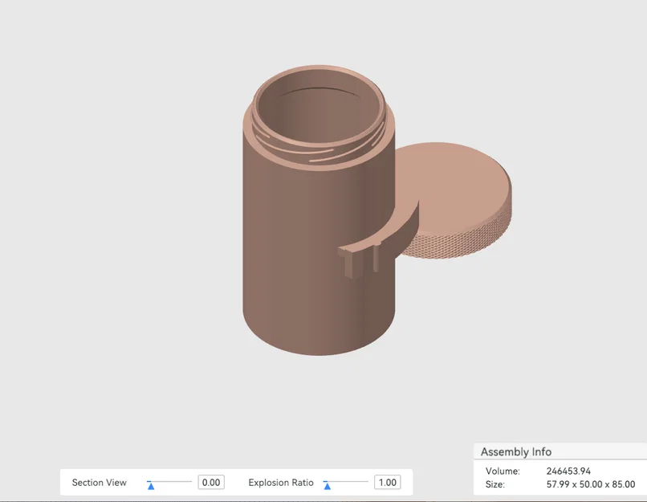Click inside the jar opening
This screenshot has width=647, height=502.
point(319,112)
